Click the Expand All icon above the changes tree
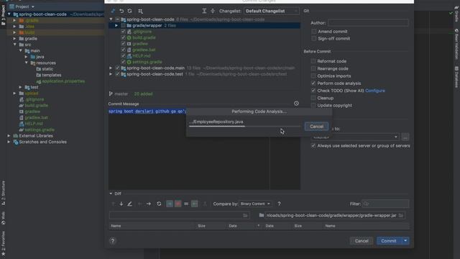The width and height of the screenshot is (460, 259). 204,11
